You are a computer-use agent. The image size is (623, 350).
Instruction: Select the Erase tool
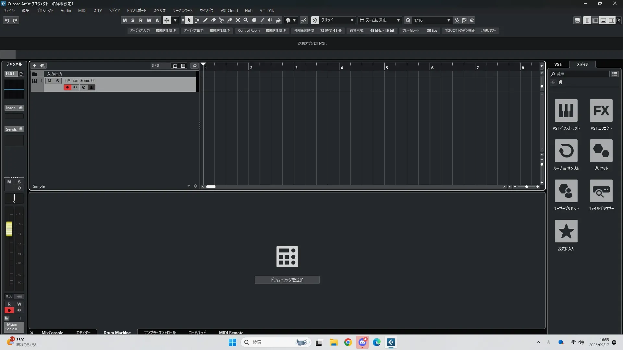point(214,20)
